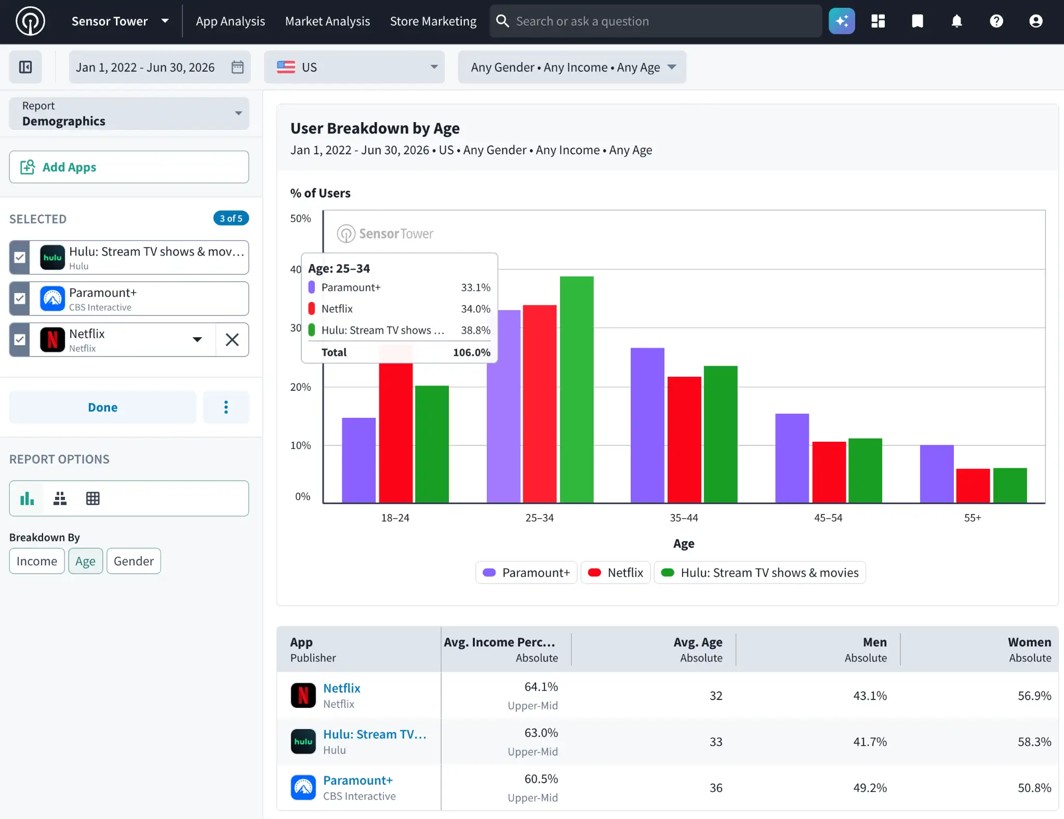Screen dimensions: 1064x819
Task: Select Age breakdown option
Action: 86,561
